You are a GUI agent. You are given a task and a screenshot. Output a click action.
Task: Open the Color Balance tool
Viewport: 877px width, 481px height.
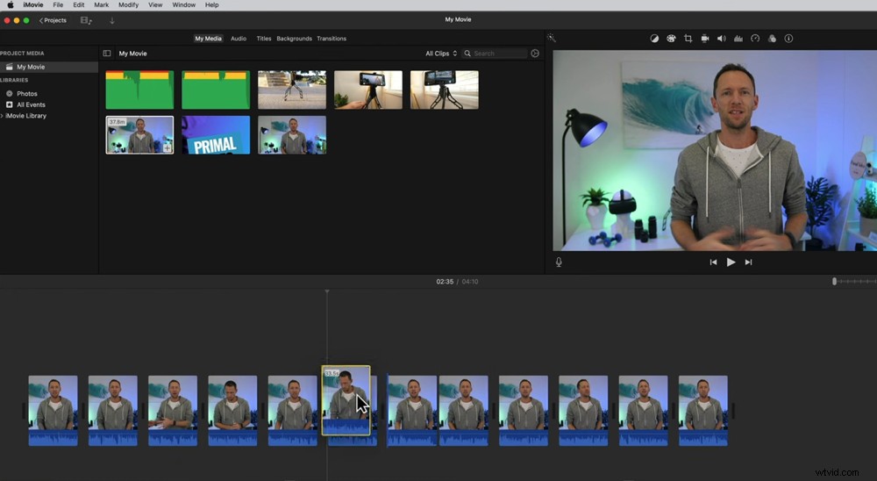pos(654,39)
